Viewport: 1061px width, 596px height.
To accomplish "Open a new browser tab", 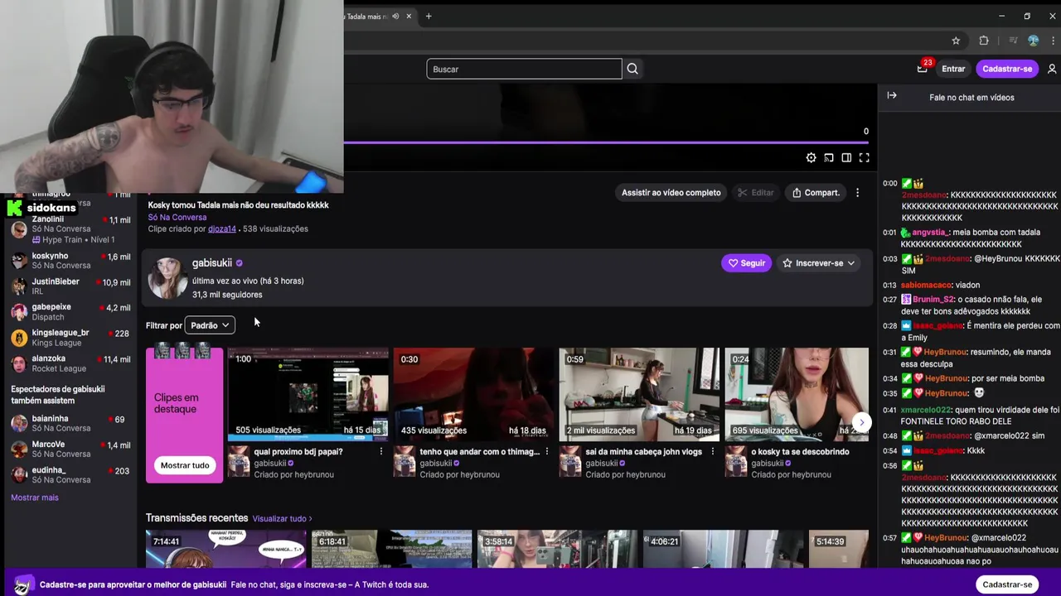I will 429,16.
